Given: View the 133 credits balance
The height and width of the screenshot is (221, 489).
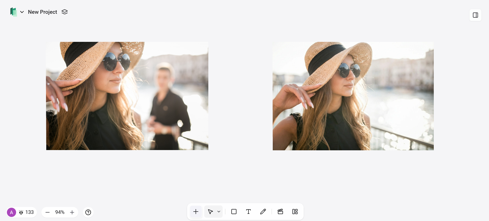Looking at the screenshot, I should [x=27, y=212].
